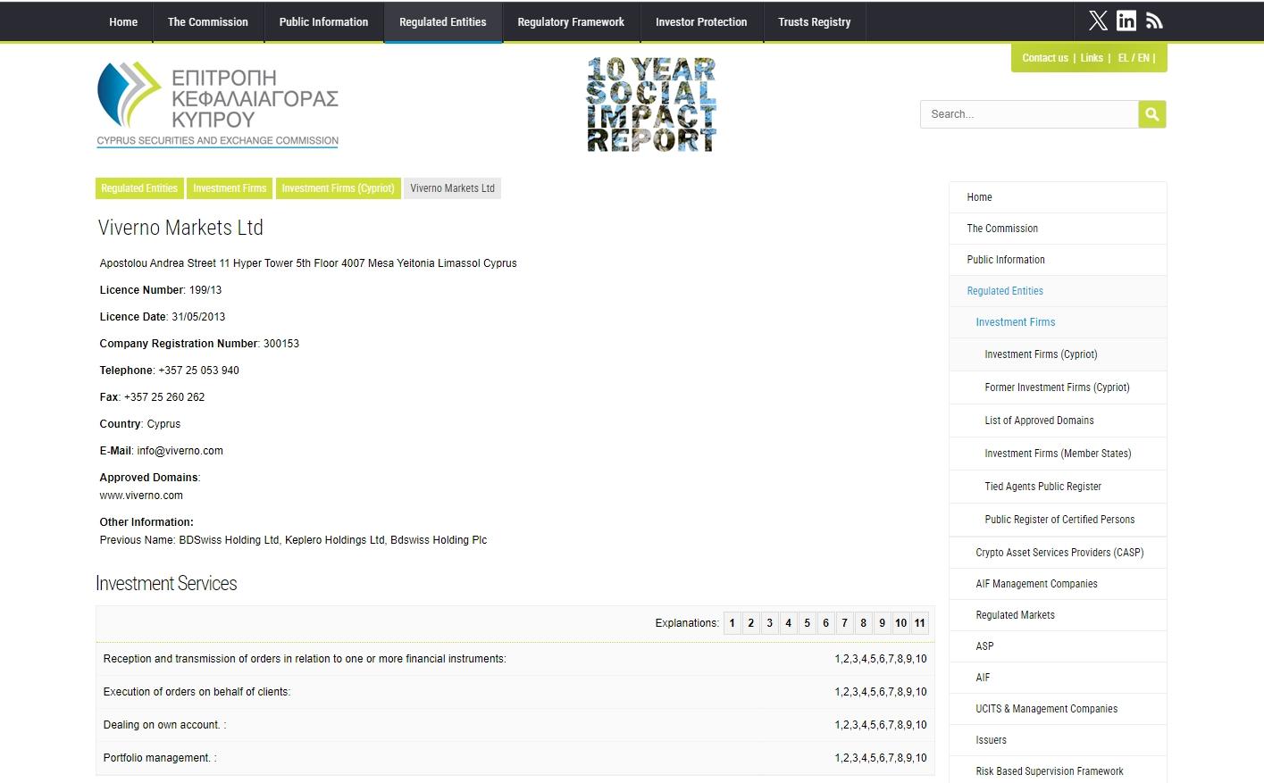Open AIF sidebar item
This screenshot has height=783, width=1264.
[1058, 678]
